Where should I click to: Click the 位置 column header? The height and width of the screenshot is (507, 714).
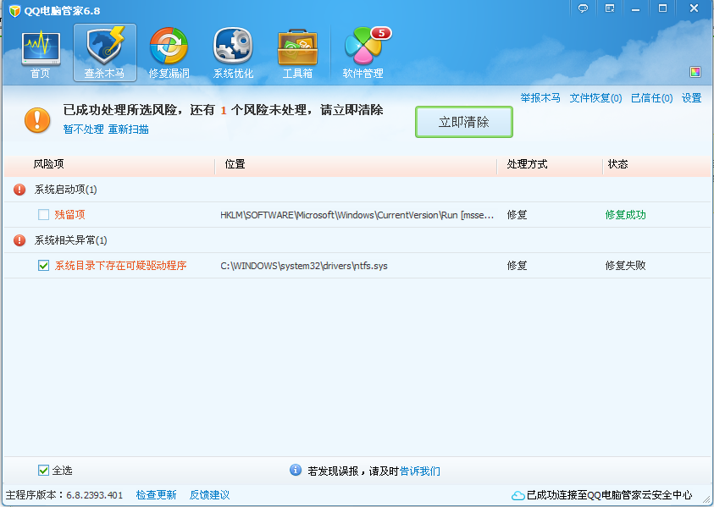click(235, 164)
